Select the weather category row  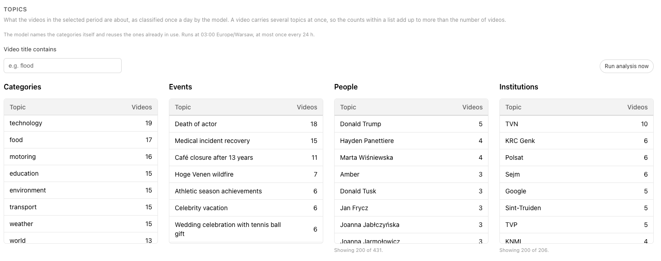click(81, 224)
